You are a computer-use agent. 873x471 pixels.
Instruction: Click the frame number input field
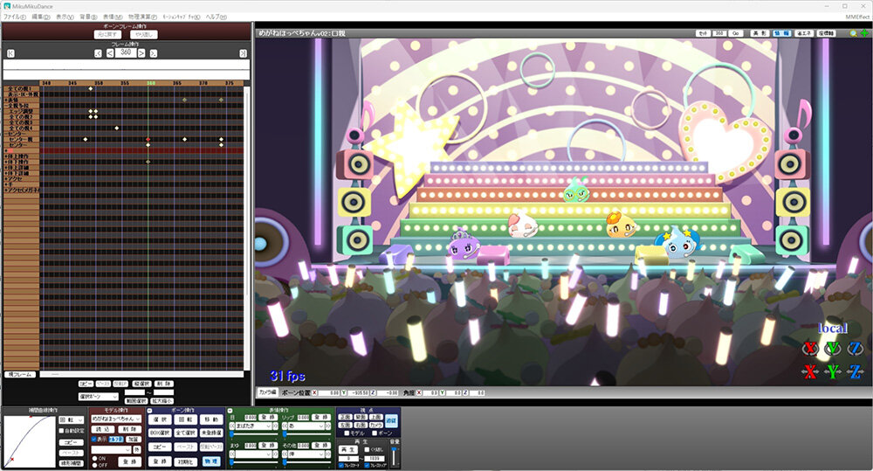coord(126,53)
